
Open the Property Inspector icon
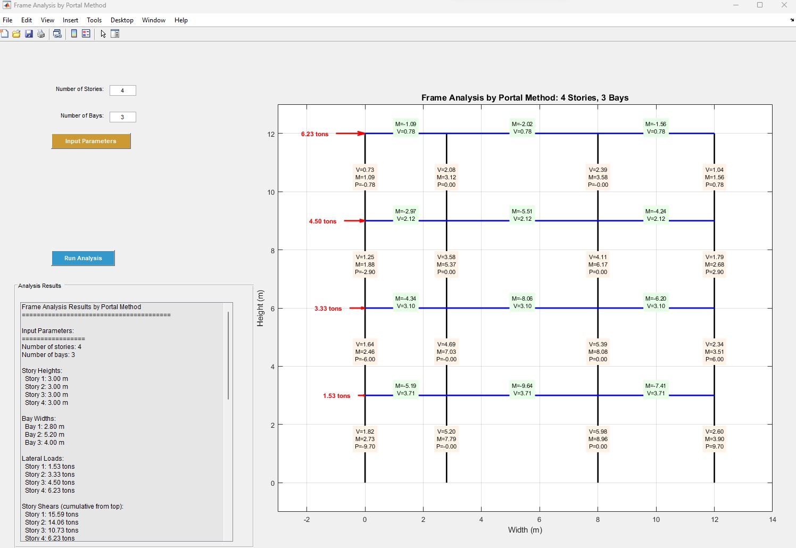(115, 34)
